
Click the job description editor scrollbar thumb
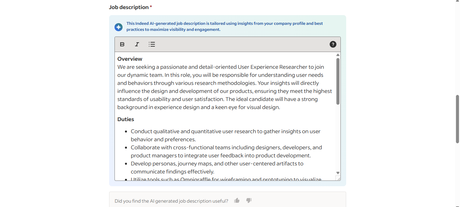click(x=338, y=81)
